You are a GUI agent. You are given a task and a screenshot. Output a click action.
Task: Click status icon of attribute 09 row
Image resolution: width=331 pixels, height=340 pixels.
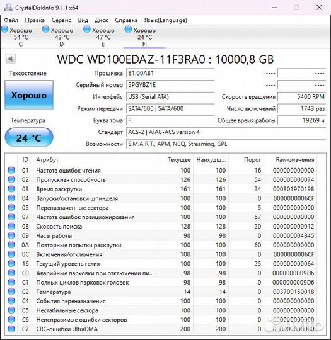tap(11, 235)
